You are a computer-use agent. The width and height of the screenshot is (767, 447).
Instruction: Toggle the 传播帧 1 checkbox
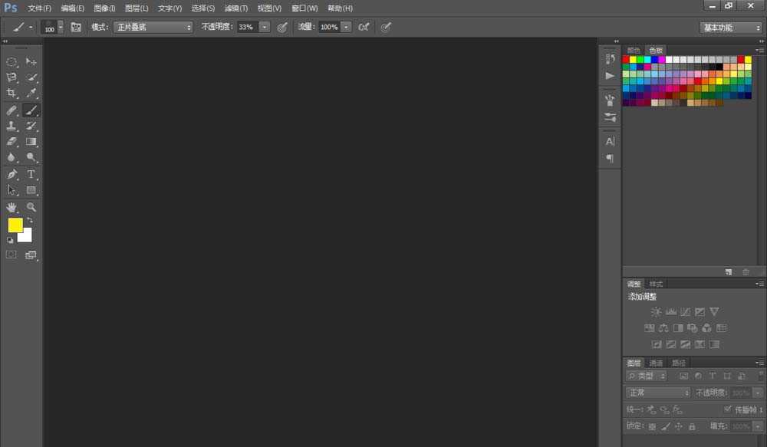tap(728, 409)
